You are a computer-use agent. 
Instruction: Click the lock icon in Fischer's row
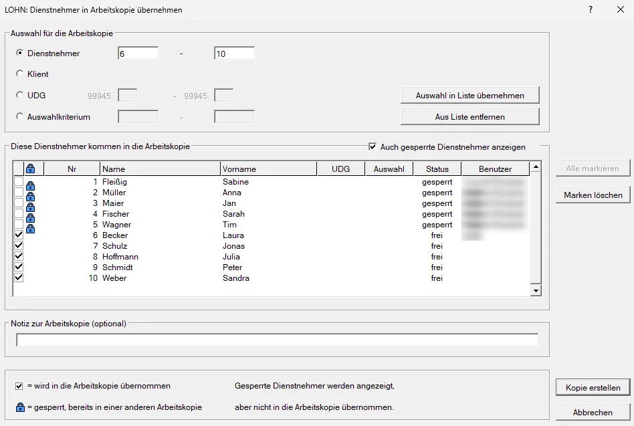[30, 218]
